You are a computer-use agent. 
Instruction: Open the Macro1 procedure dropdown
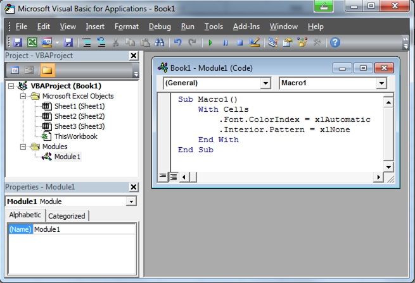pos(381,83)
